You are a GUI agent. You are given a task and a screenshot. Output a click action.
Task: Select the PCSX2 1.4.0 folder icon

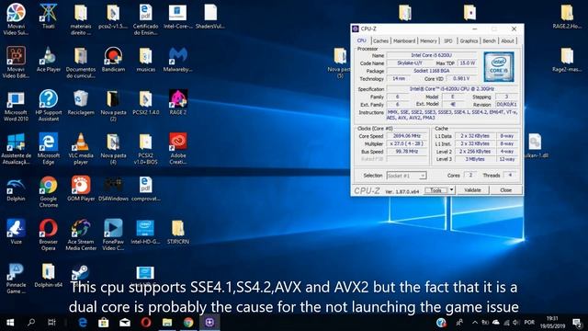[145, 102]
